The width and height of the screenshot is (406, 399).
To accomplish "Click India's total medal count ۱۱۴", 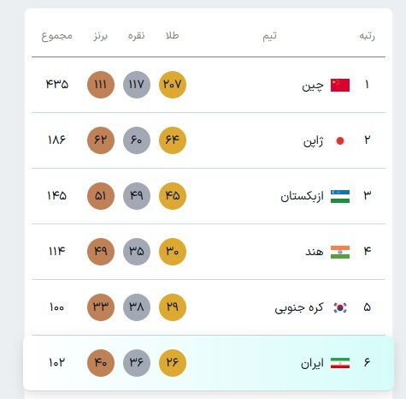I will point(56,251).
